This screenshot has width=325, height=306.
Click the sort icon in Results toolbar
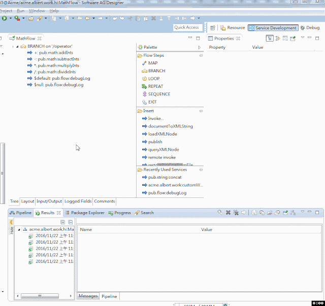293,213
